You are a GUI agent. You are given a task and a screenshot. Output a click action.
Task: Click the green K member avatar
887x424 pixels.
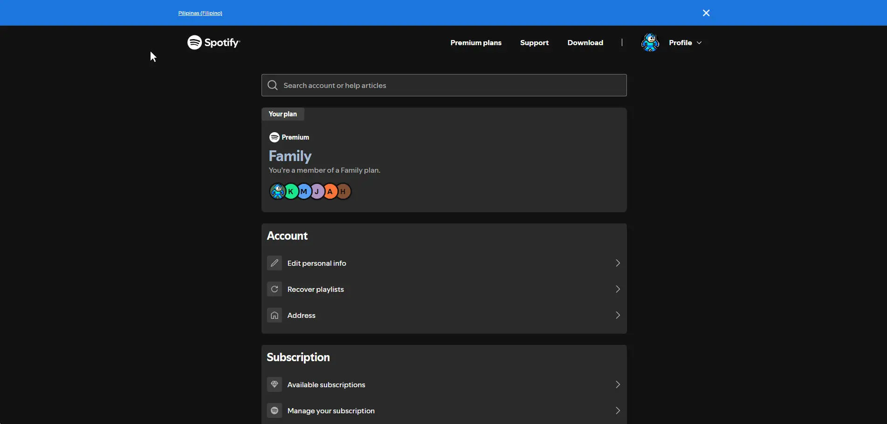click(291, 191)
